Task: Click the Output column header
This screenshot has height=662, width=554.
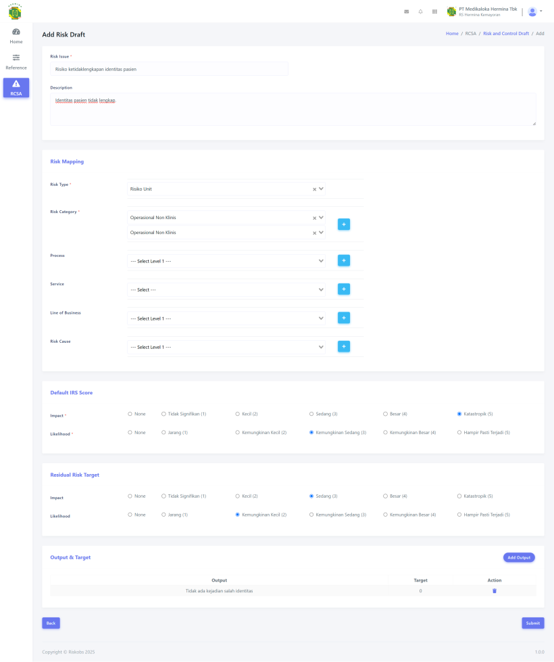Action: pyautogui.click(x=220, y=580)
